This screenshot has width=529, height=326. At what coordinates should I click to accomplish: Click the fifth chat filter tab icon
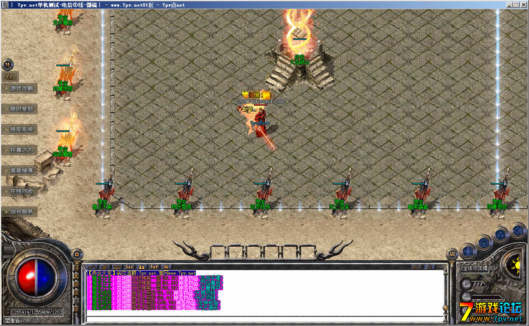tap(141, 267)
